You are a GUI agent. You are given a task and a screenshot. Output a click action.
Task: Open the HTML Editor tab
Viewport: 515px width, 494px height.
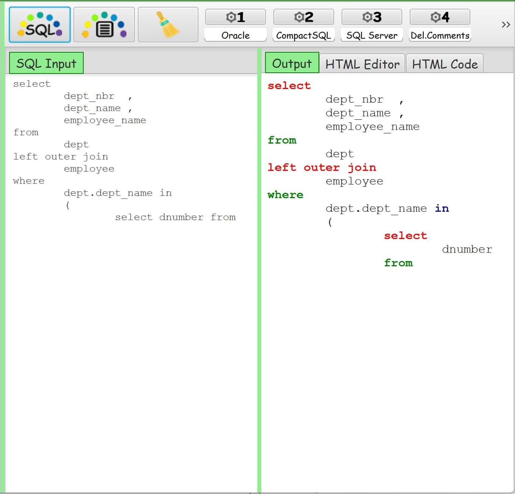point(362,64)
